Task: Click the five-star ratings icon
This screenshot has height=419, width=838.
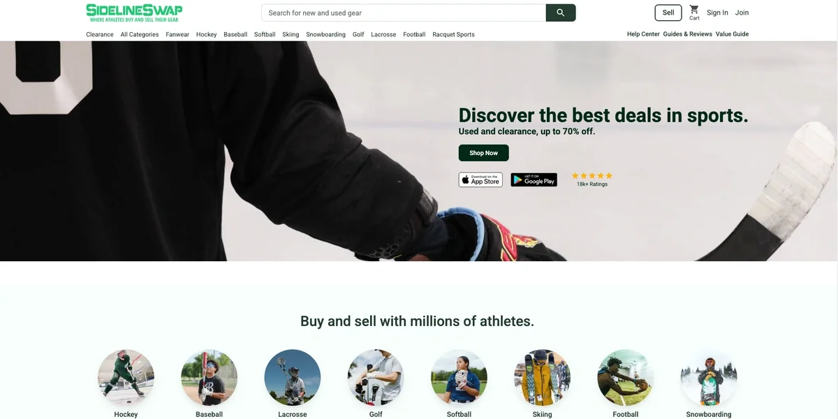Action: click(x=592, y=176)
